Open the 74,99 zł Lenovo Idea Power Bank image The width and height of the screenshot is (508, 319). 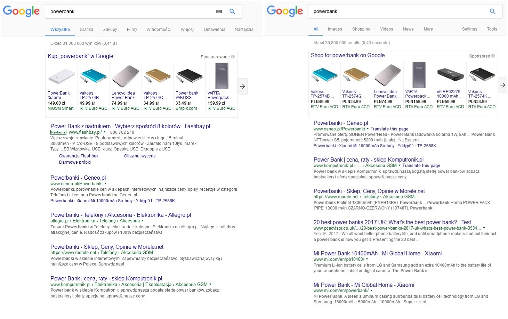pyautogui.click(x=126, y=76)
